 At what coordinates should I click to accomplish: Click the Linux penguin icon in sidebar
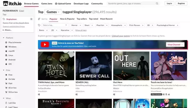coord(6,55)
